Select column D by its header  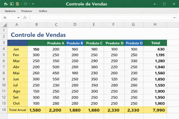click(75, 25)
